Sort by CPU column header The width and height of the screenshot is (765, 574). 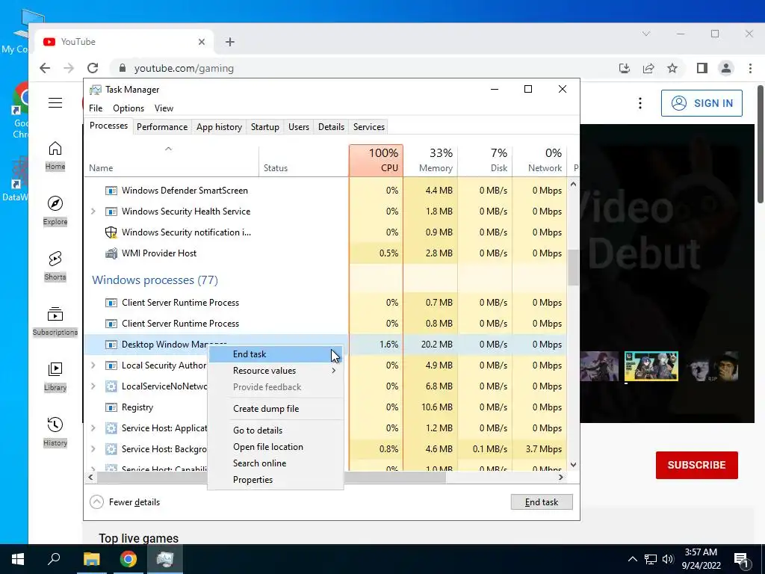377,161
